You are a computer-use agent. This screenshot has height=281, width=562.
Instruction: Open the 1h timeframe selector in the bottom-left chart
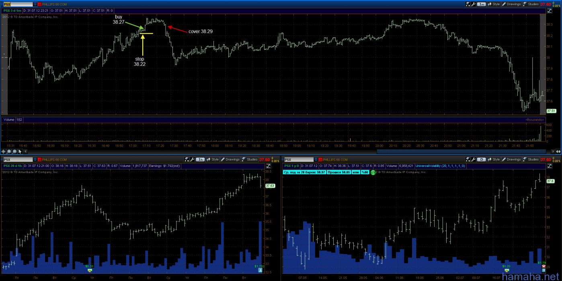pos(200,159)
